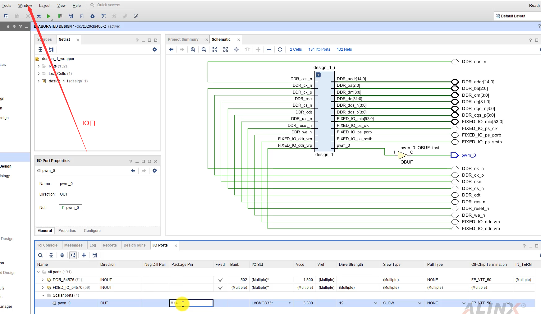Click the select-area icon in schematic toolbar

pyautogui.click(x=226, y=49)
